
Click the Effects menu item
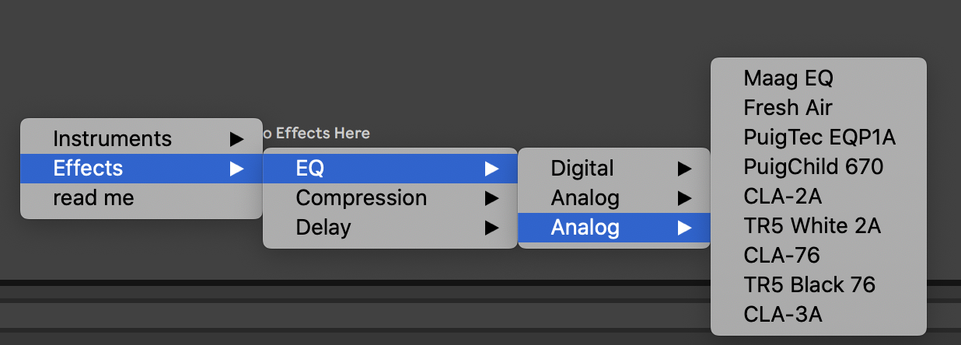[88, 168]
